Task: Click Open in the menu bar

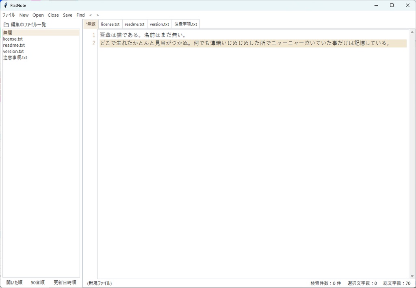Action: tap(38, 15)
